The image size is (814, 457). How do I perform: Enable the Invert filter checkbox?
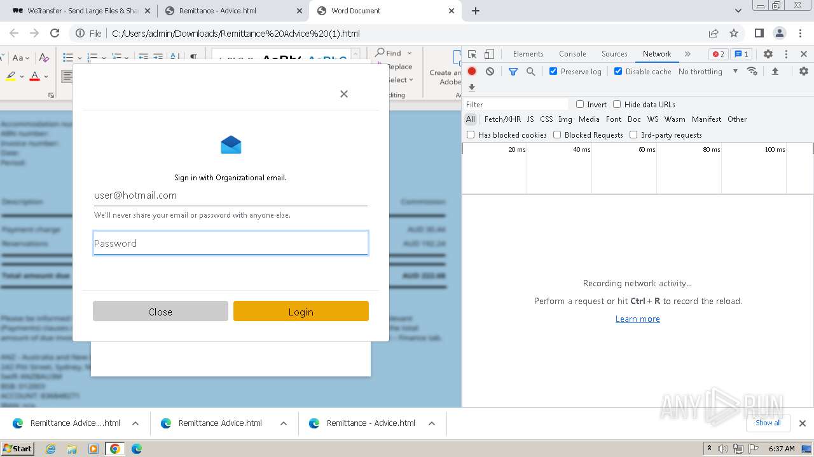tap(580, 104)
